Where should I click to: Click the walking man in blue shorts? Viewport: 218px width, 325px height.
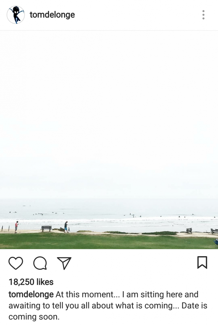point(66,227)
